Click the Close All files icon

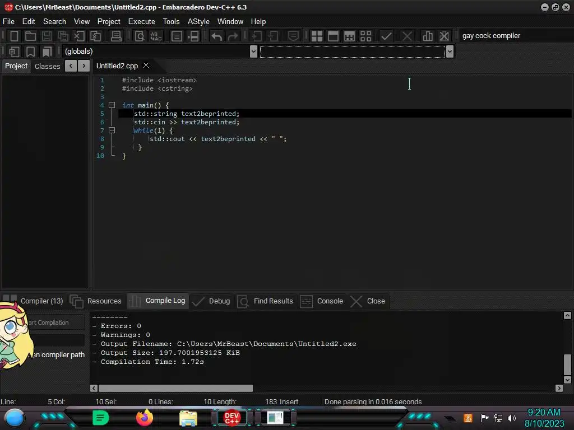click(95, 36)
